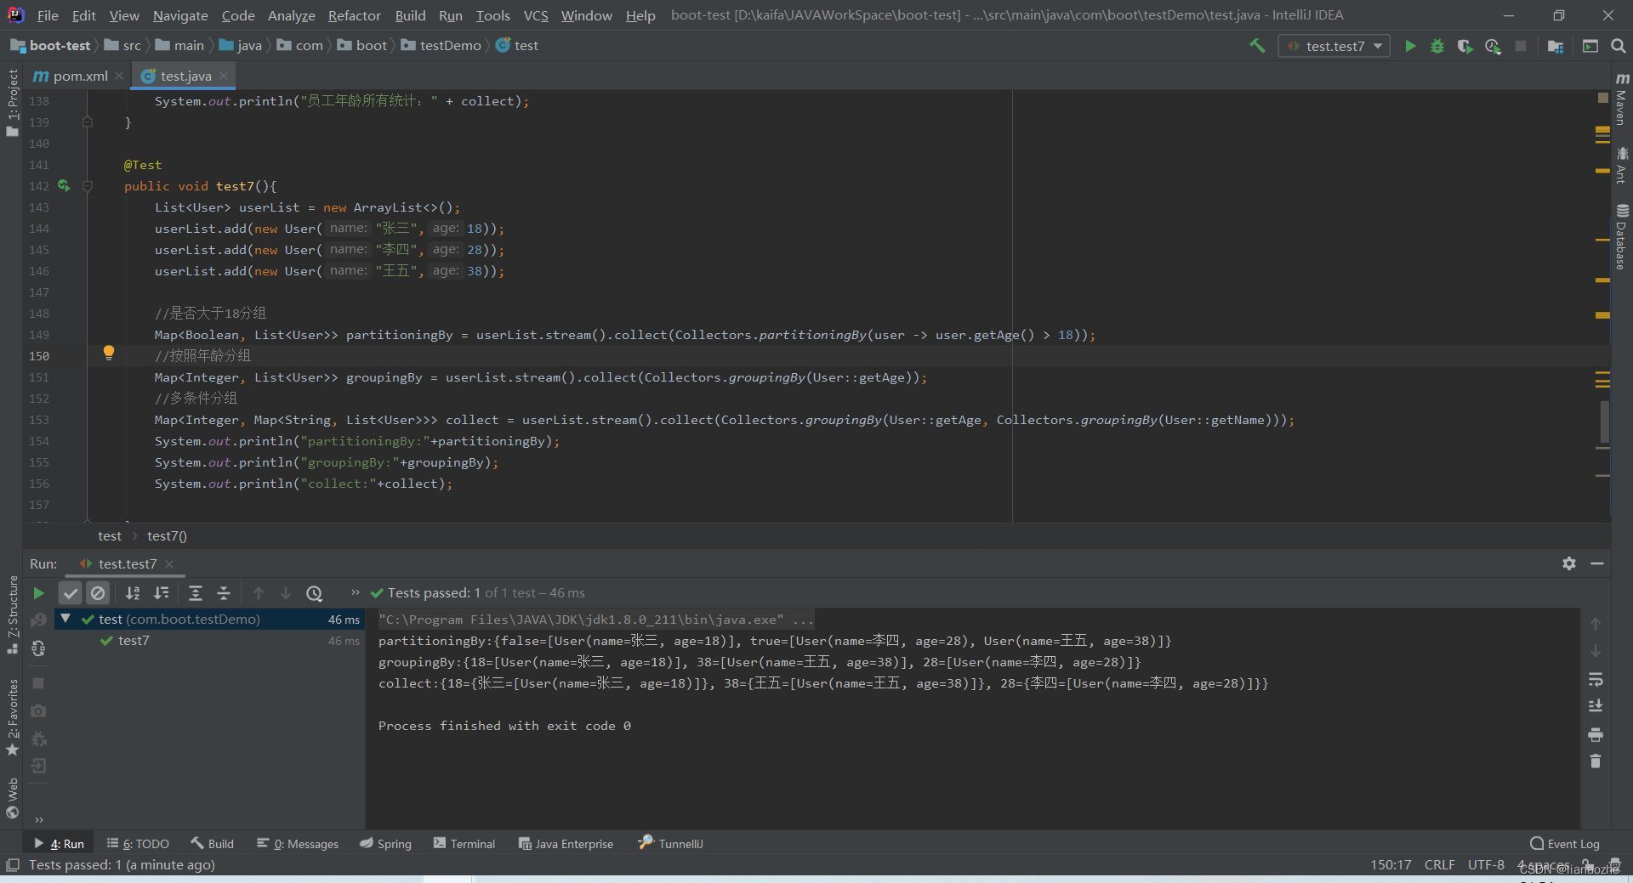The image size is (1633, 883).
Task: Select test7 result in test tree
Action: (134, 641)
